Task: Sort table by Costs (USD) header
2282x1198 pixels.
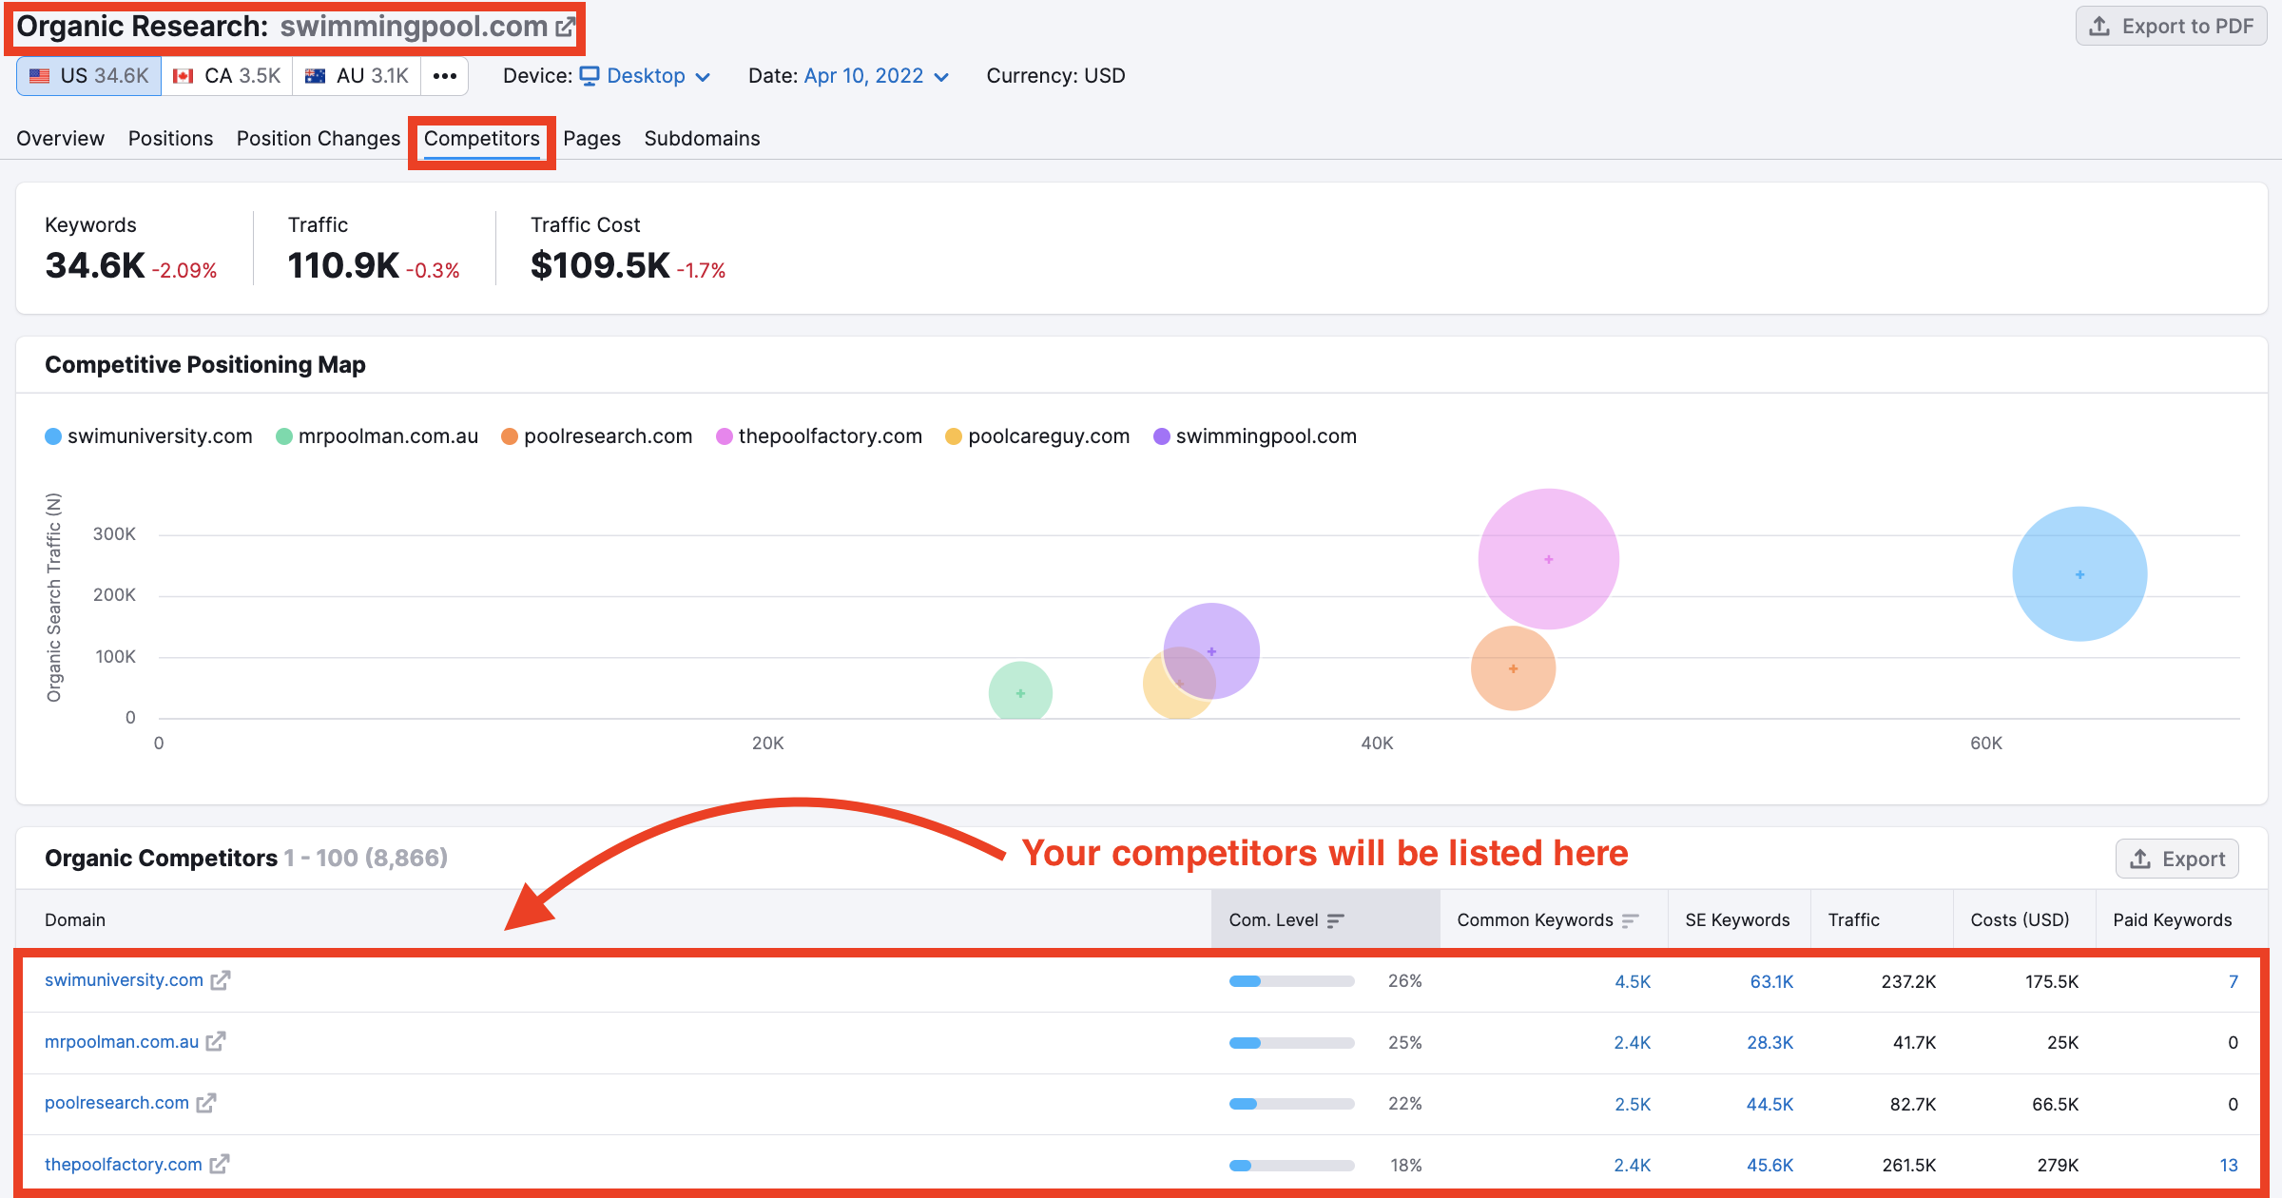Action: click(x=2020, y=920)
